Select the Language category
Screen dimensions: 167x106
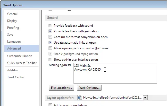point(14,42)
